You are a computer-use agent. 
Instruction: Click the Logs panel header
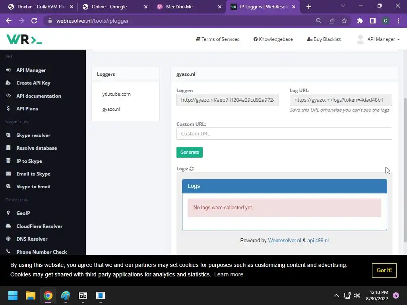285,186
